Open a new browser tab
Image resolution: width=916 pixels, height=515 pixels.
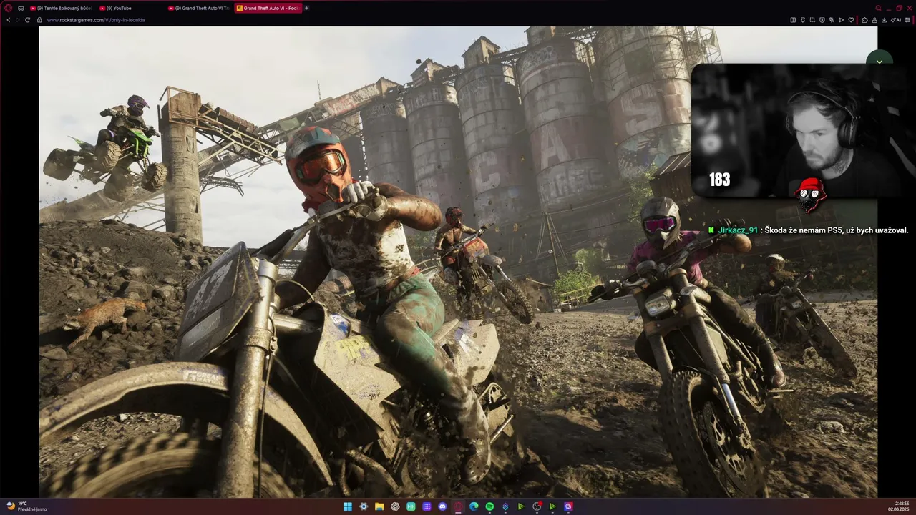point(307,8)
